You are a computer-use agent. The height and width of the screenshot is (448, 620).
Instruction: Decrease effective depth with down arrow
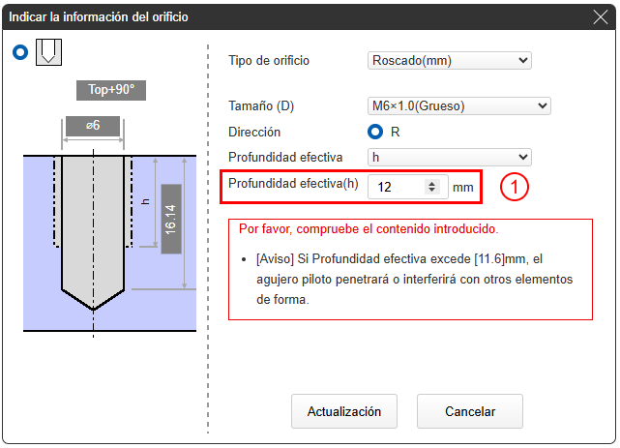click(x=431, y=191)
